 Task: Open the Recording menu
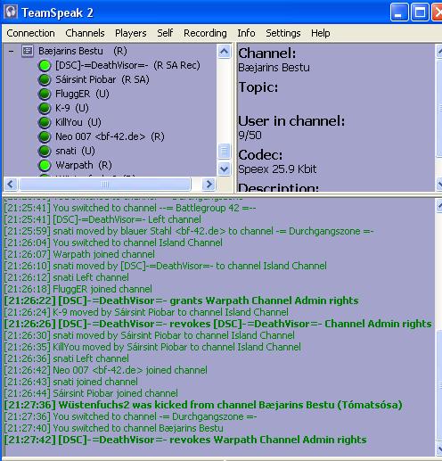(205, 33)
